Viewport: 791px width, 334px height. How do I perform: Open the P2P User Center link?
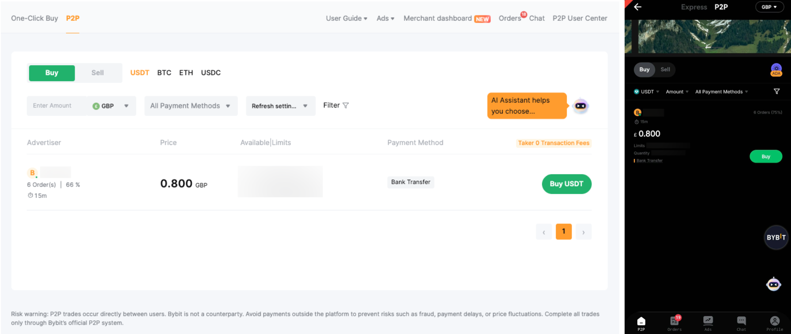pyautogui.click(x=580, y=18)
